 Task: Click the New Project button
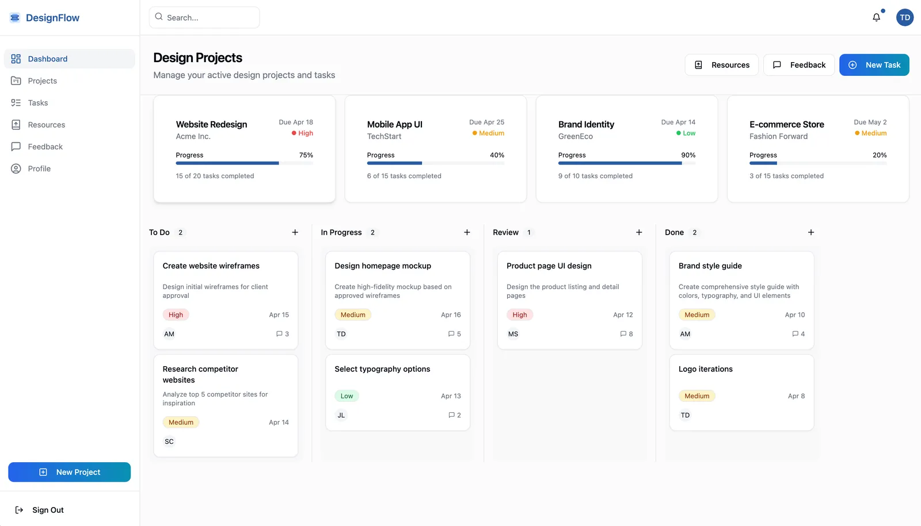click(x=70, y=472)
